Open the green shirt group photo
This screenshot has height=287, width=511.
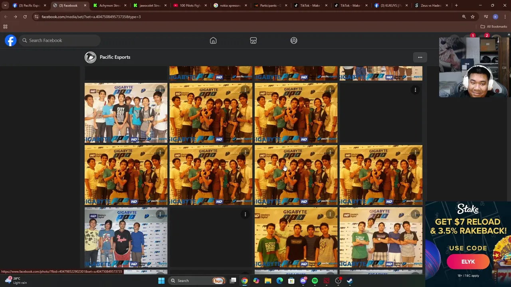click(x=296, y=237)
